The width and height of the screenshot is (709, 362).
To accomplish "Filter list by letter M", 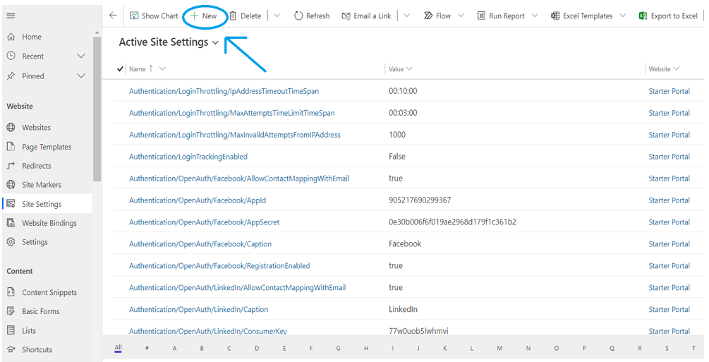I will tap(499, 348).
